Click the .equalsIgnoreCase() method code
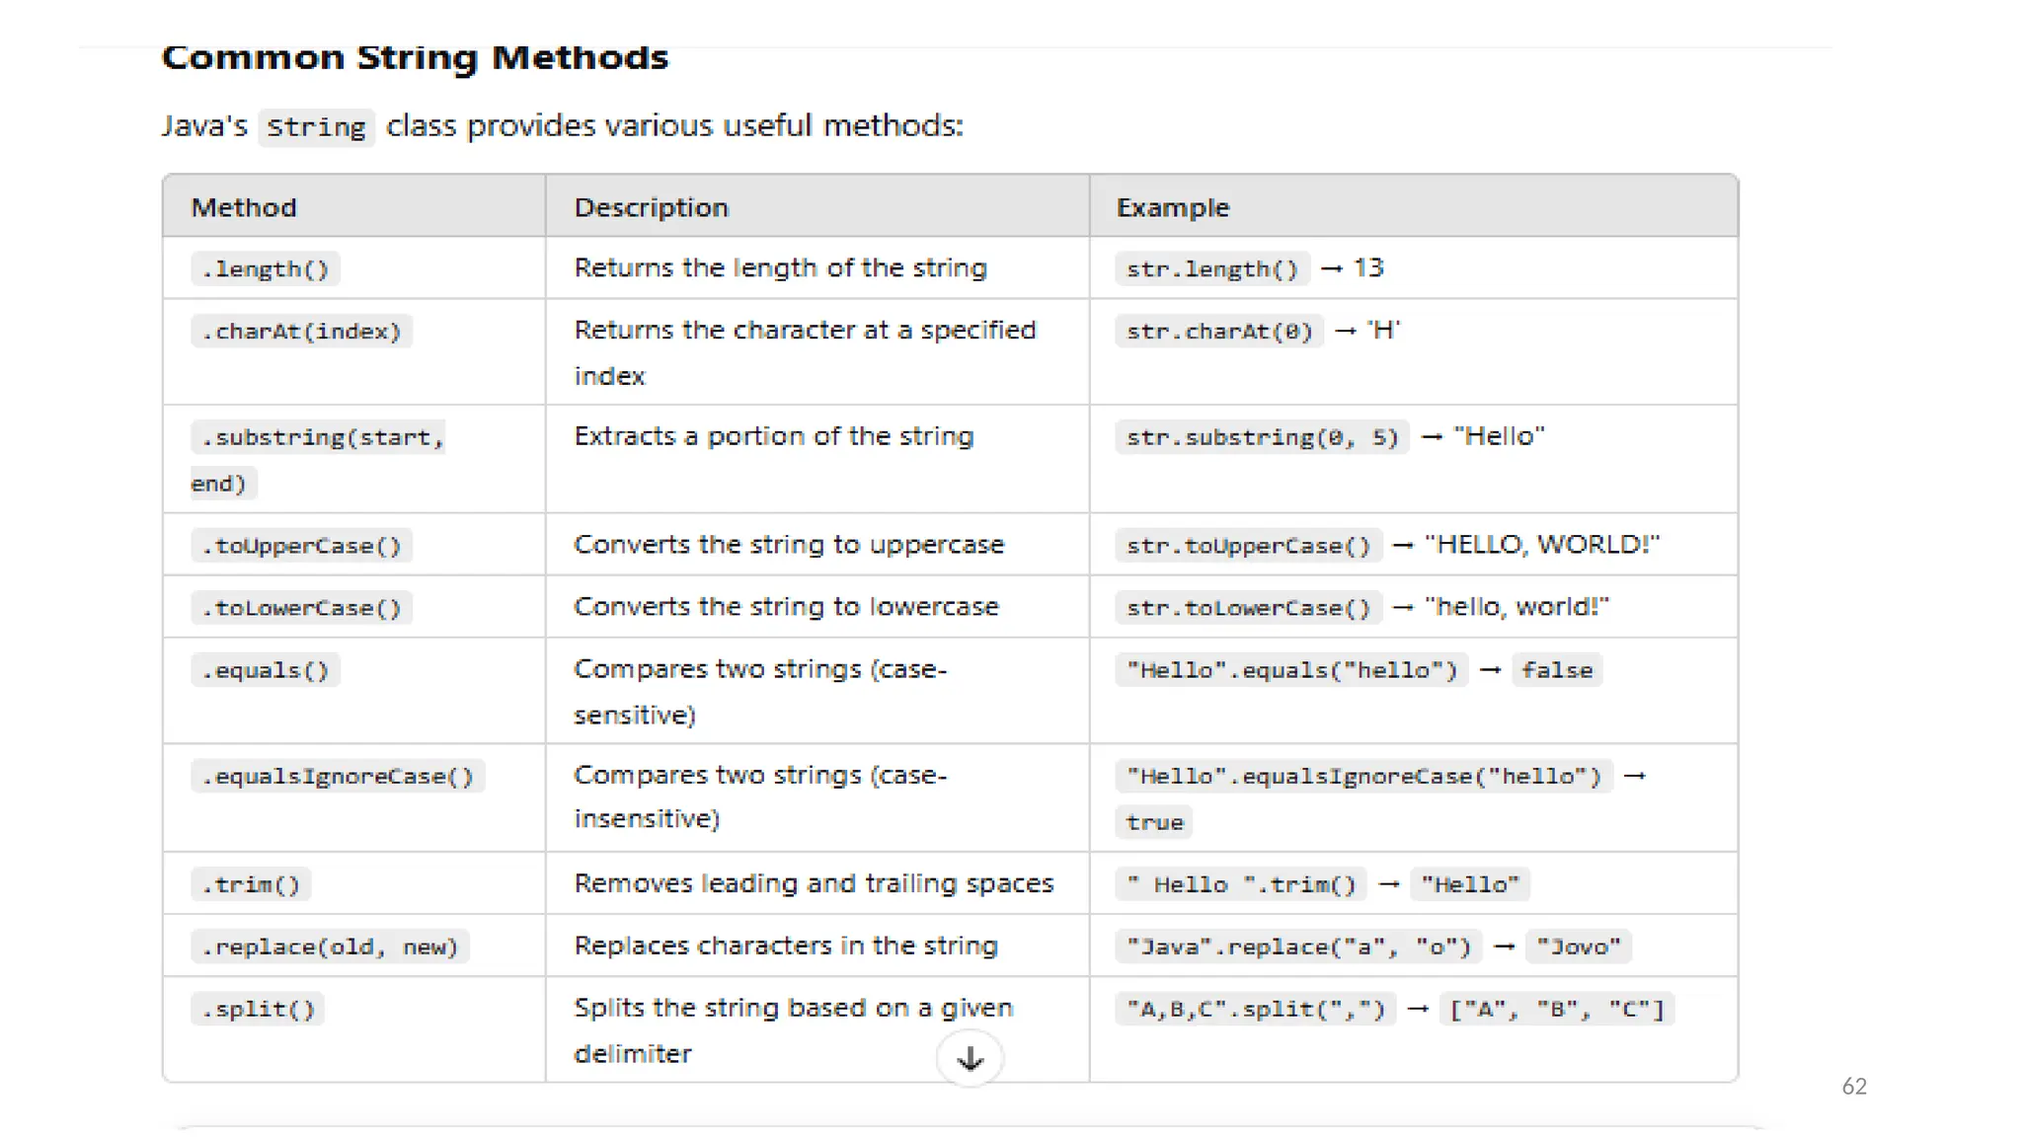The image size is (2022, 1137). pos(338,777)
